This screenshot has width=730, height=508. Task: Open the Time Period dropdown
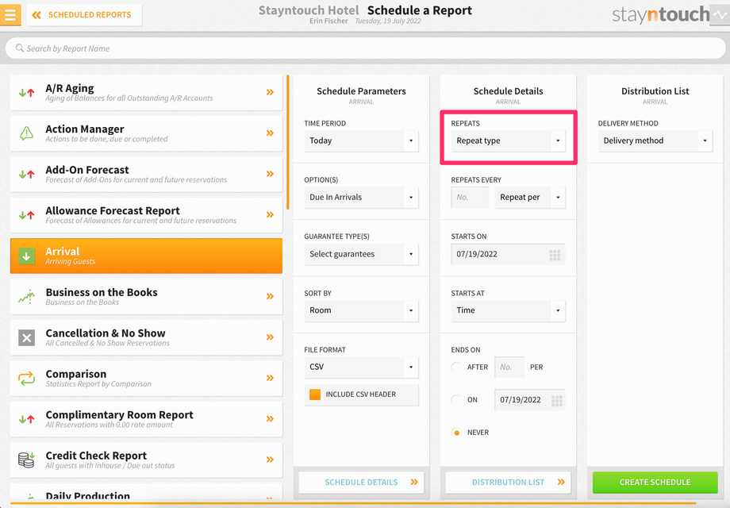(x=361, y=140)
